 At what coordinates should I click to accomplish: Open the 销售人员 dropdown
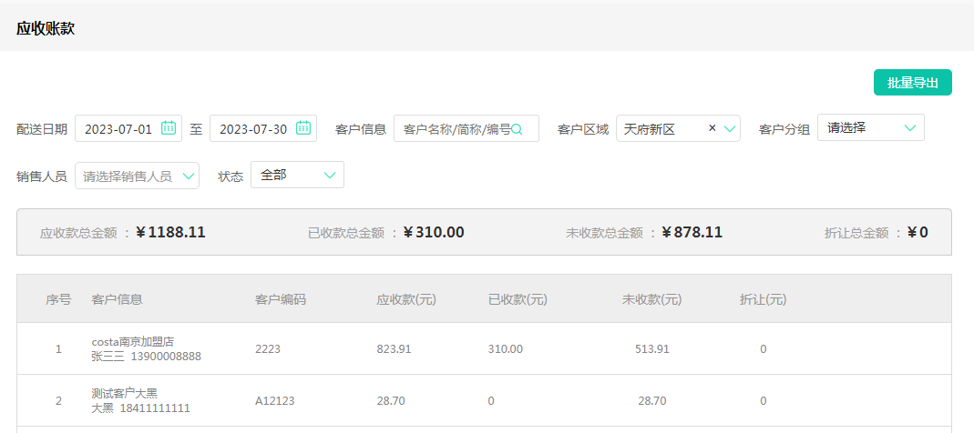tap(137, 176)
